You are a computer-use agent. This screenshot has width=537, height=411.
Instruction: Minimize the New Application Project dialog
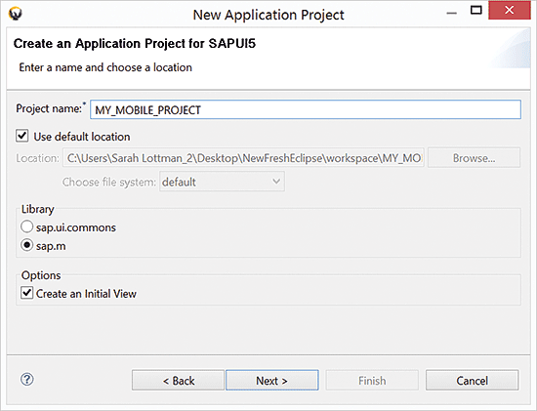(x=452, y=13)
